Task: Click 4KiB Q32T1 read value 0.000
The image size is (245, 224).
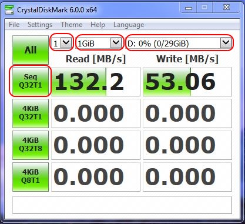Action: click(96, 113)
